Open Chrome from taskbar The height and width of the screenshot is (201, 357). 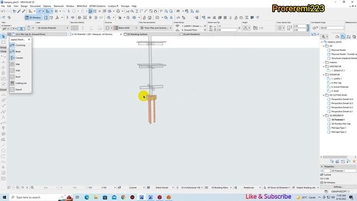pyautogui.click(x=123, y=197)
